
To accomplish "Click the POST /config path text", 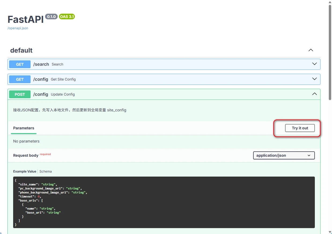I will click(x=40, y=94).
